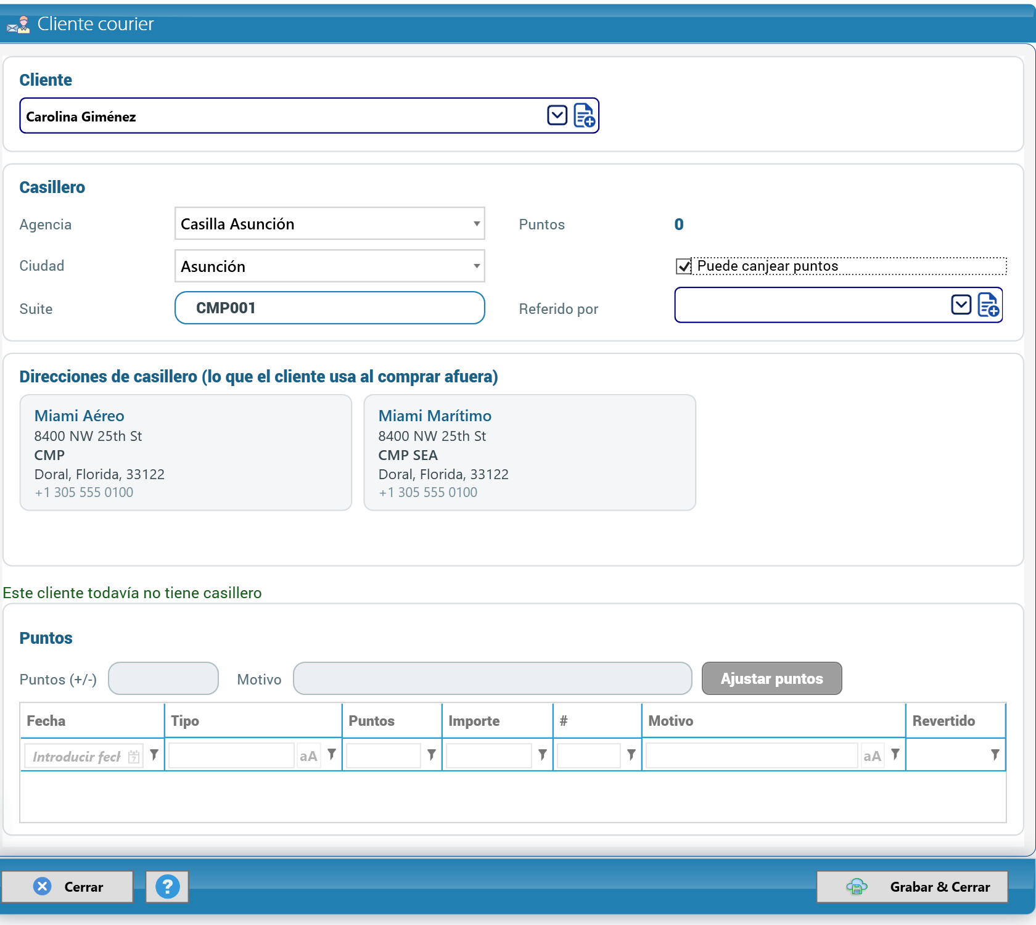Expand the Agencia dropdown
1036x925 pixels.
coord(477,223)
